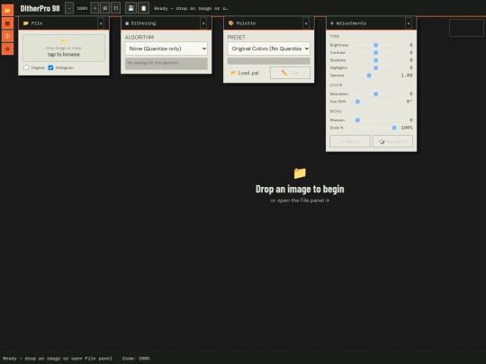Click the Load .pal button
486x364 pixels.
(x=246, y=73)
